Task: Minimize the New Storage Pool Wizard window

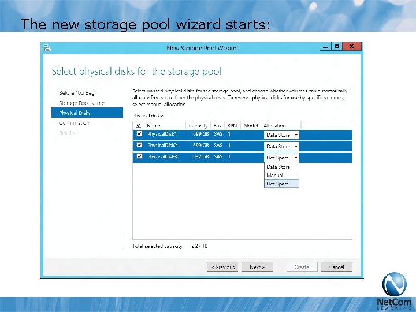Action: click(x=325, y=47)
